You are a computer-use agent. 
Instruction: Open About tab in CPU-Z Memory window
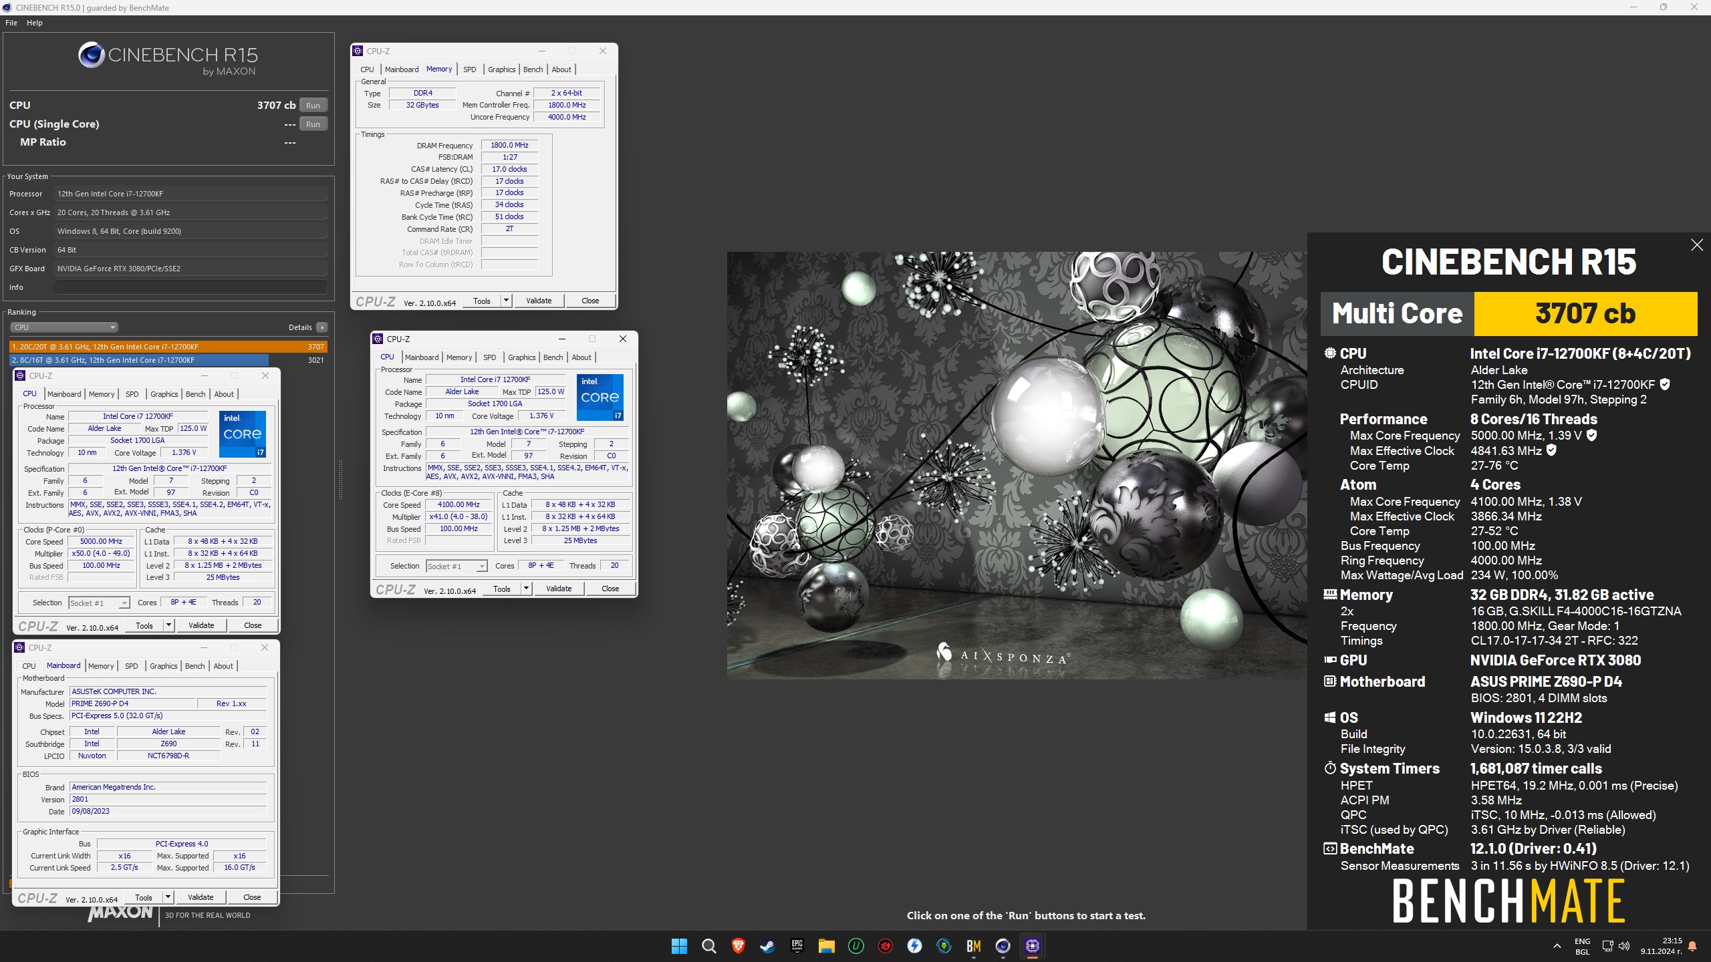pyautogui.click(x=561, y=69)
